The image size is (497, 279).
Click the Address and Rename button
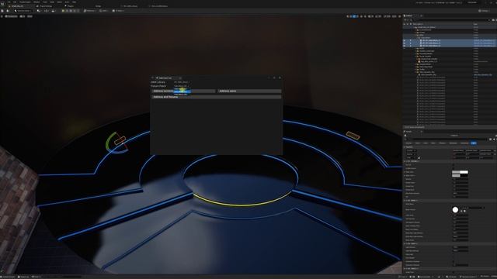[216, 97]
